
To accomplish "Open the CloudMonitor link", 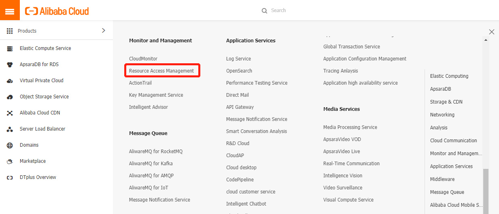I will (x=143, y=59).
